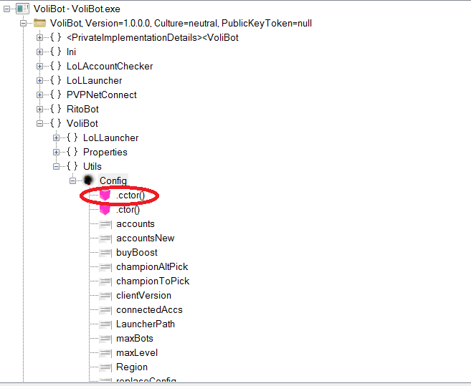Select the VoliBot - VoliBot.exe root label
This screenshot has width=471, height=386.
pos(77,9)
